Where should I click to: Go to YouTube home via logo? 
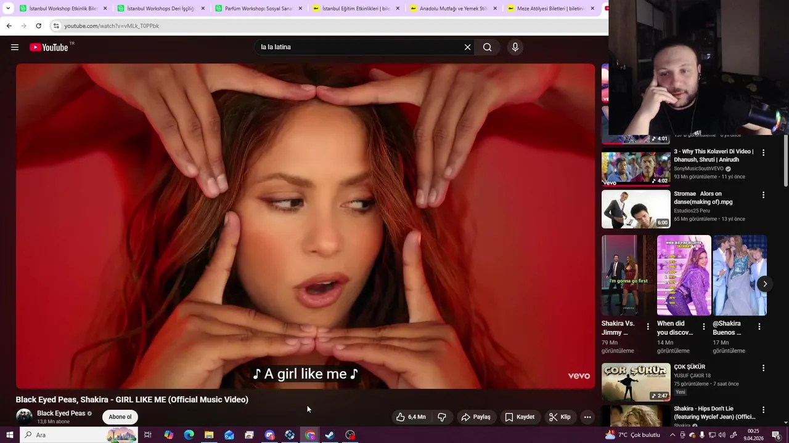point(49,47)
